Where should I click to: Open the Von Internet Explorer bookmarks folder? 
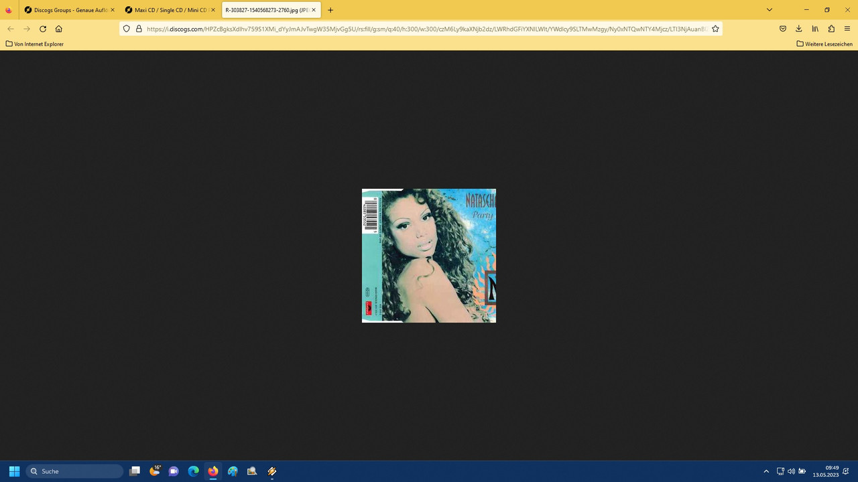tap(35, 44)
